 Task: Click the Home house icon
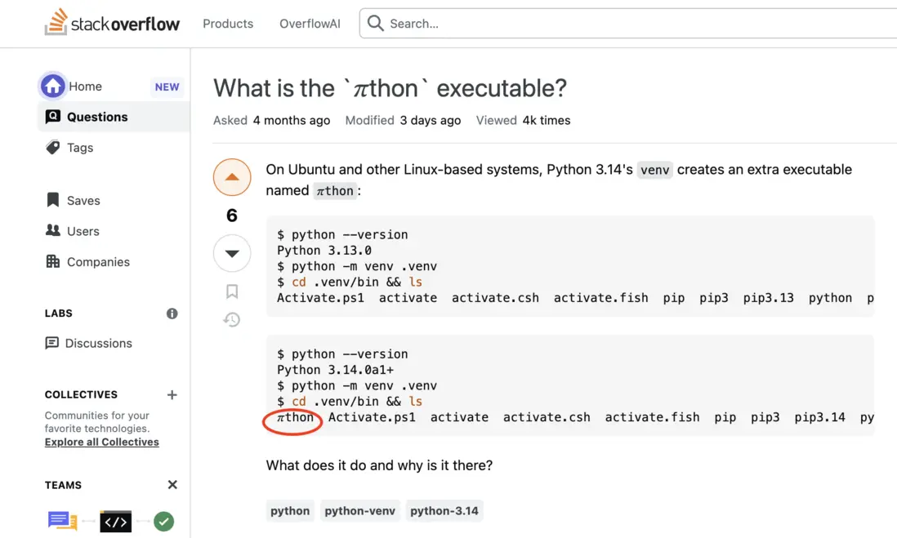(x=53, y=86)
